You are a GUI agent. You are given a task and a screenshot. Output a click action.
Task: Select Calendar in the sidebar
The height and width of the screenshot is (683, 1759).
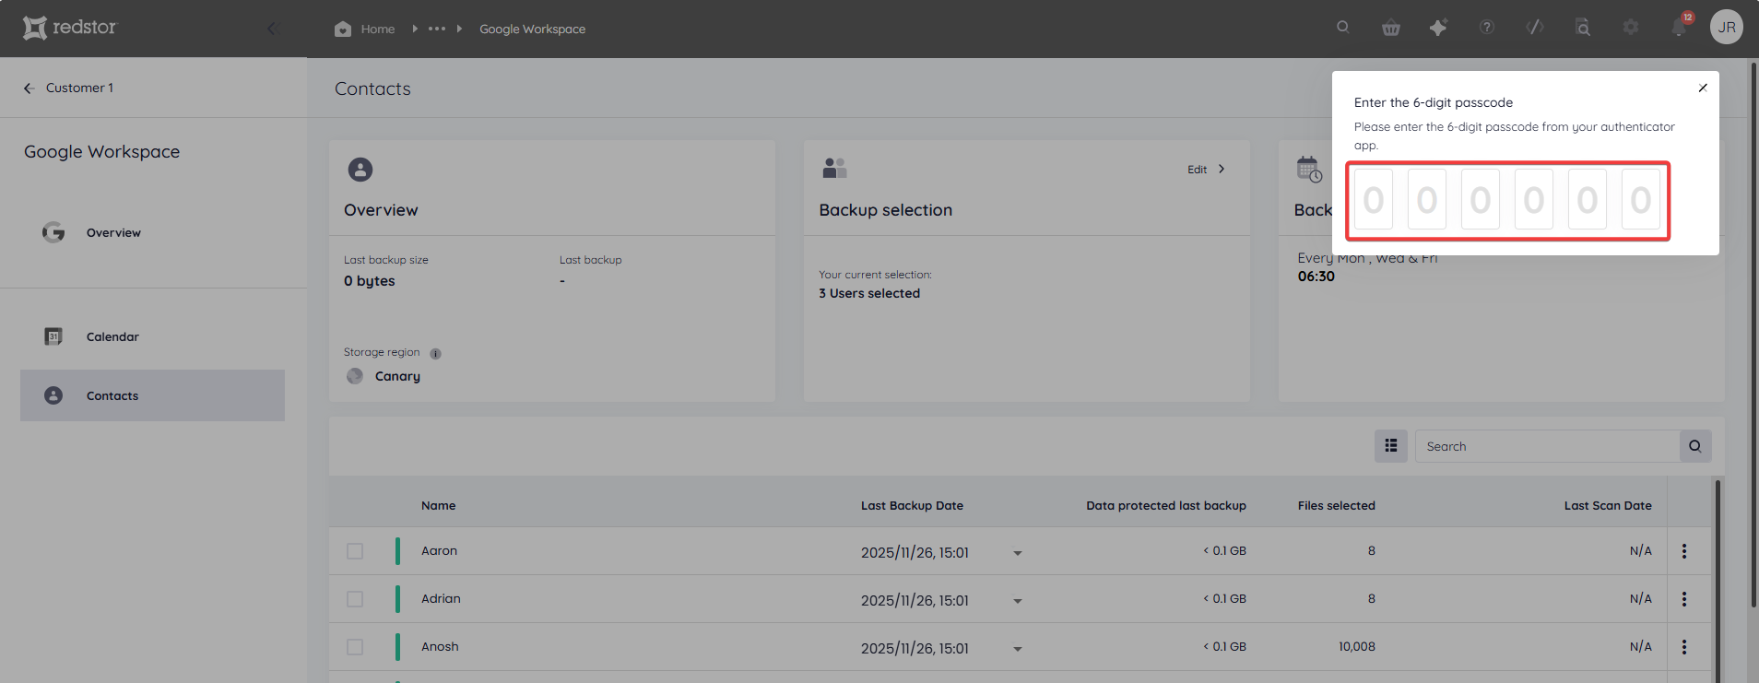point(152,336)
